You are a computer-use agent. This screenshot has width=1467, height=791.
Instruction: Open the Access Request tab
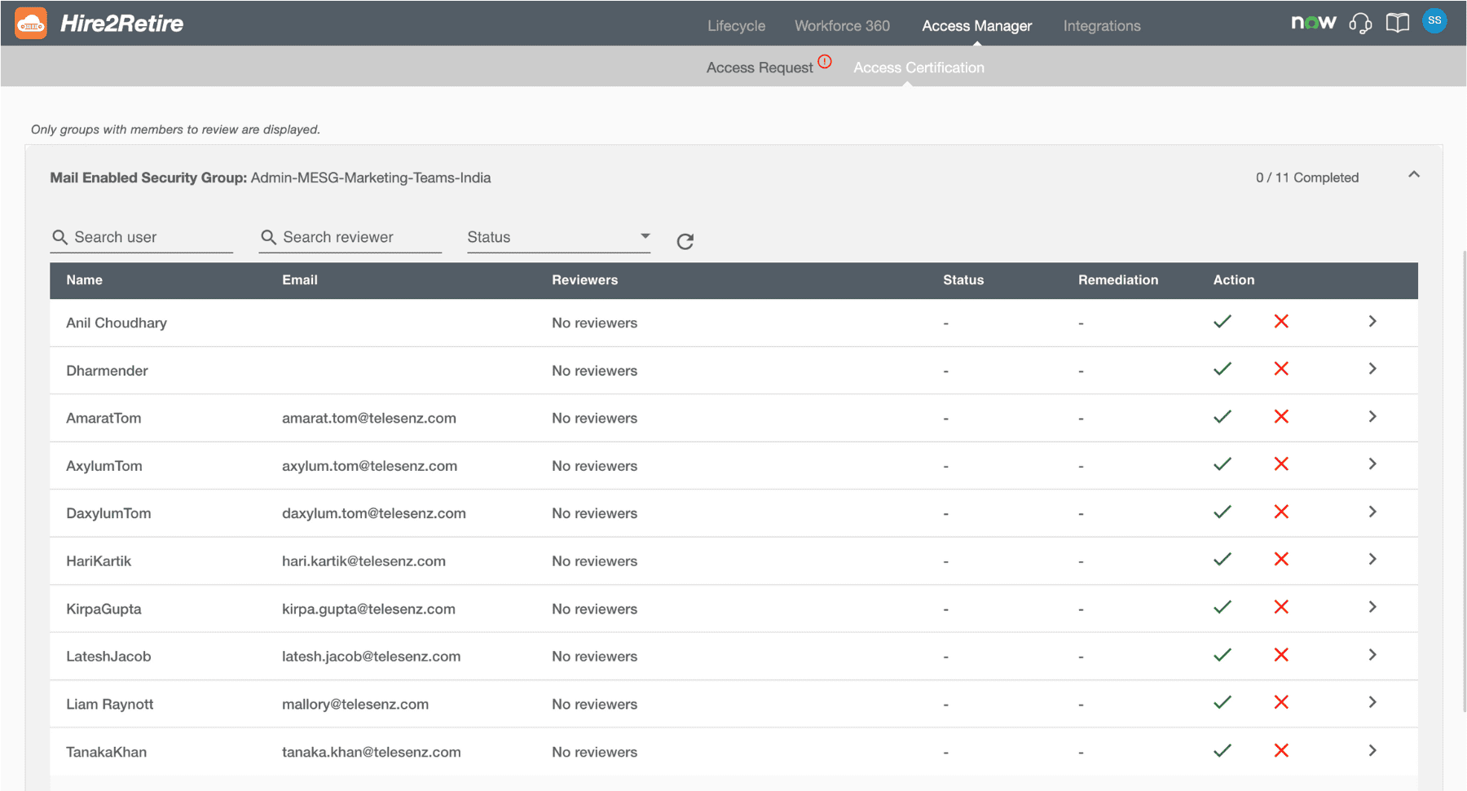[760, 67]
